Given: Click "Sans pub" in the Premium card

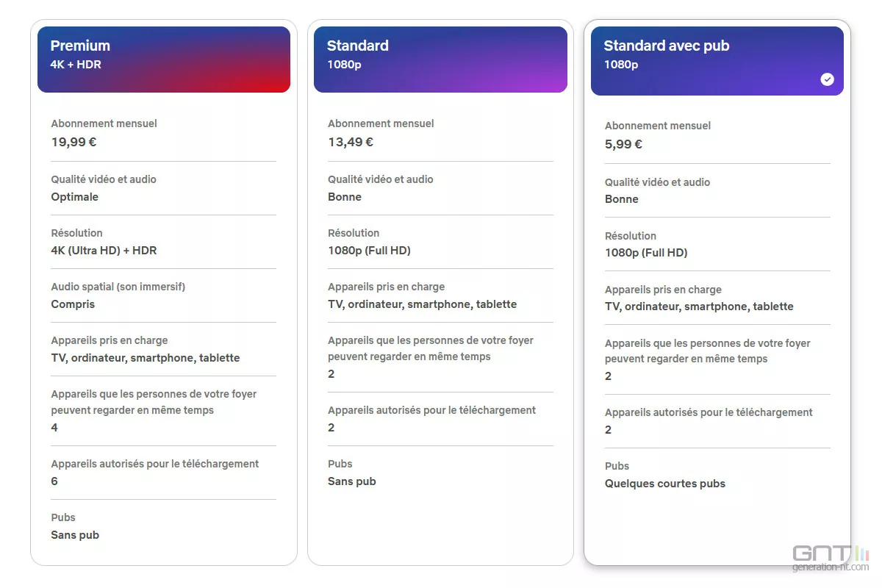Looking at the screenshot, I should 75,535.
